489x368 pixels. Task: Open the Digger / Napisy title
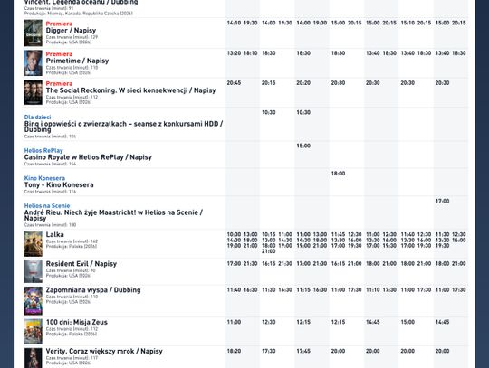pyautogui.click(x=71, y=31)
